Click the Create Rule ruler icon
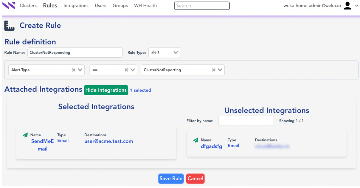The height and width of the screenshot is (188, 360). 10,26
